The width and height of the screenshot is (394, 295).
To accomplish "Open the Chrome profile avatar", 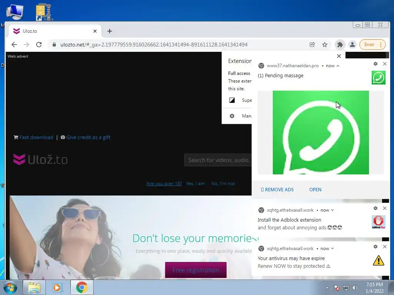I will (352, 45).
